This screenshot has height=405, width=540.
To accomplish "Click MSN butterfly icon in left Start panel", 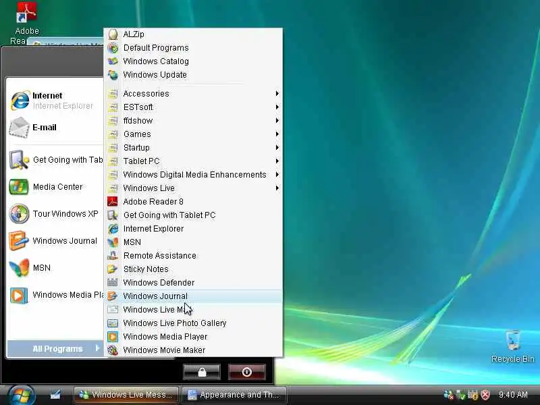I will (x=20, y=268).
